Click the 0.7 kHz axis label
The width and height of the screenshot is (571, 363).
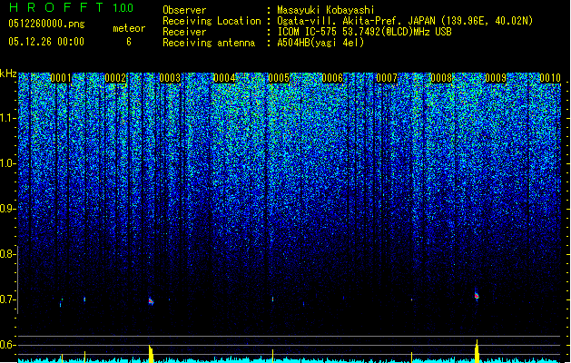pyautogui.click(x=7, y=299)
